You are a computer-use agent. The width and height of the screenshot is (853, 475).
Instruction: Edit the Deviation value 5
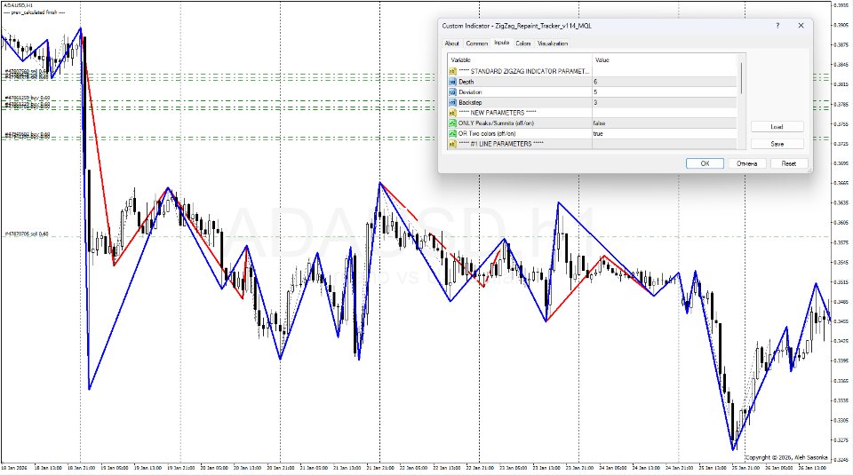(x=665, y=91)
